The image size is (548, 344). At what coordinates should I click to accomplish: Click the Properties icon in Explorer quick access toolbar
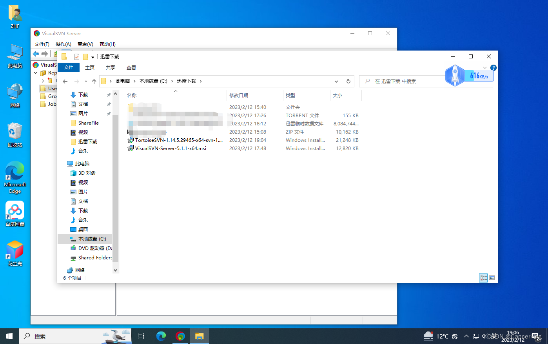(x=77, y=57)
